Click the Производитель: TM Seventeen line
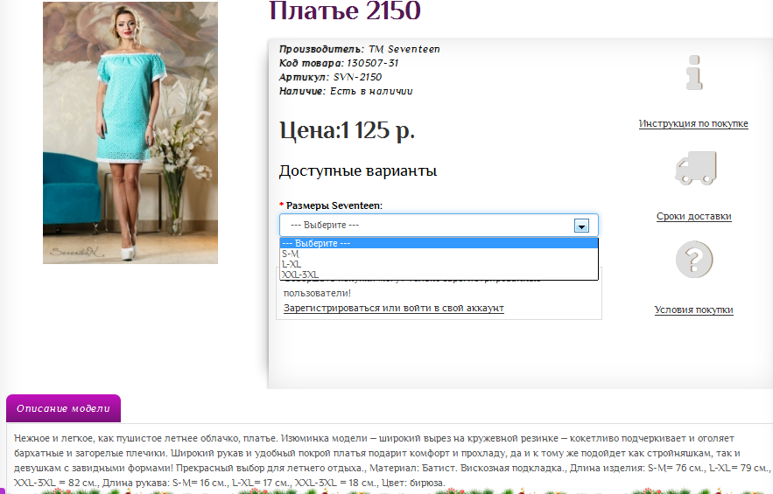The height and width of the screenshot is (494, 773). (x=360, y=49)
